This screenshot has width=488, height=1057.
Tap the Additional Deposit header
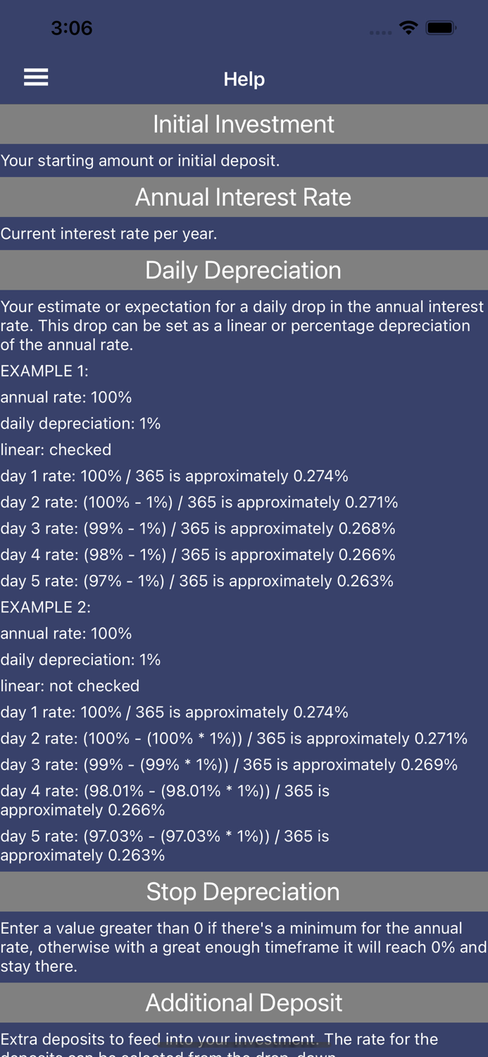[x=244, y=1002]
